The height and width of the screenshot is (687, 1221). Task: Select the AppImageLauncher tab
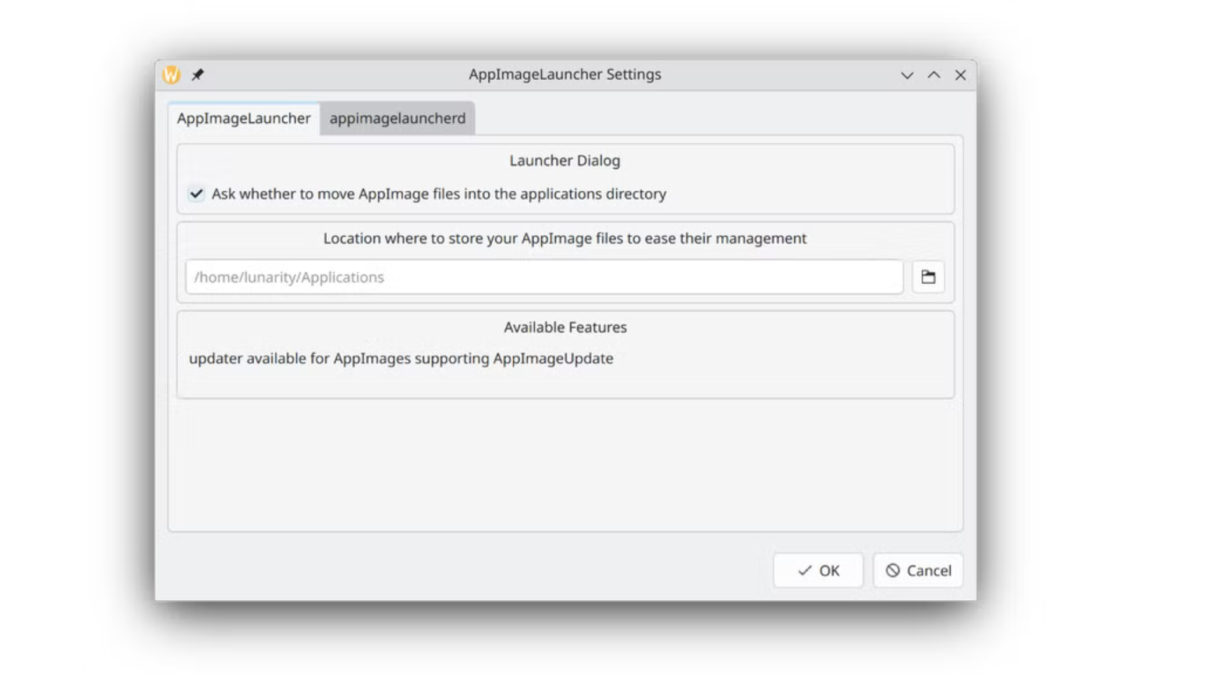244,118
